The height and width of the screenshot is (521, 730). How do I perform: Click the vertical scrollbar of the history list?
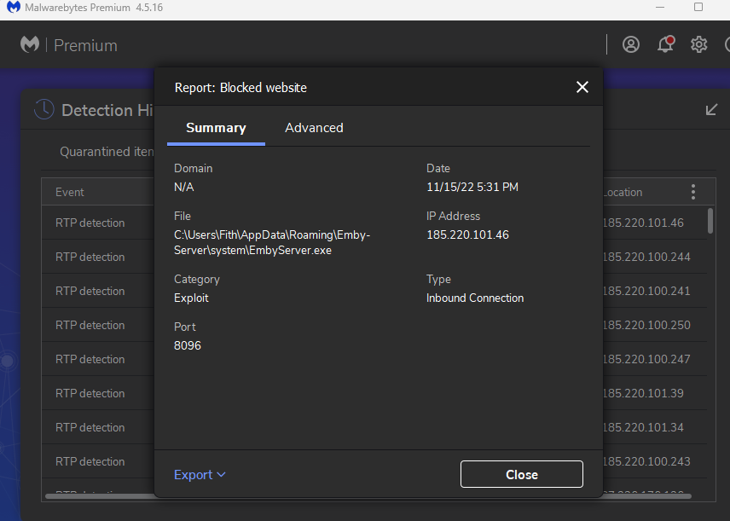point(710,221)
